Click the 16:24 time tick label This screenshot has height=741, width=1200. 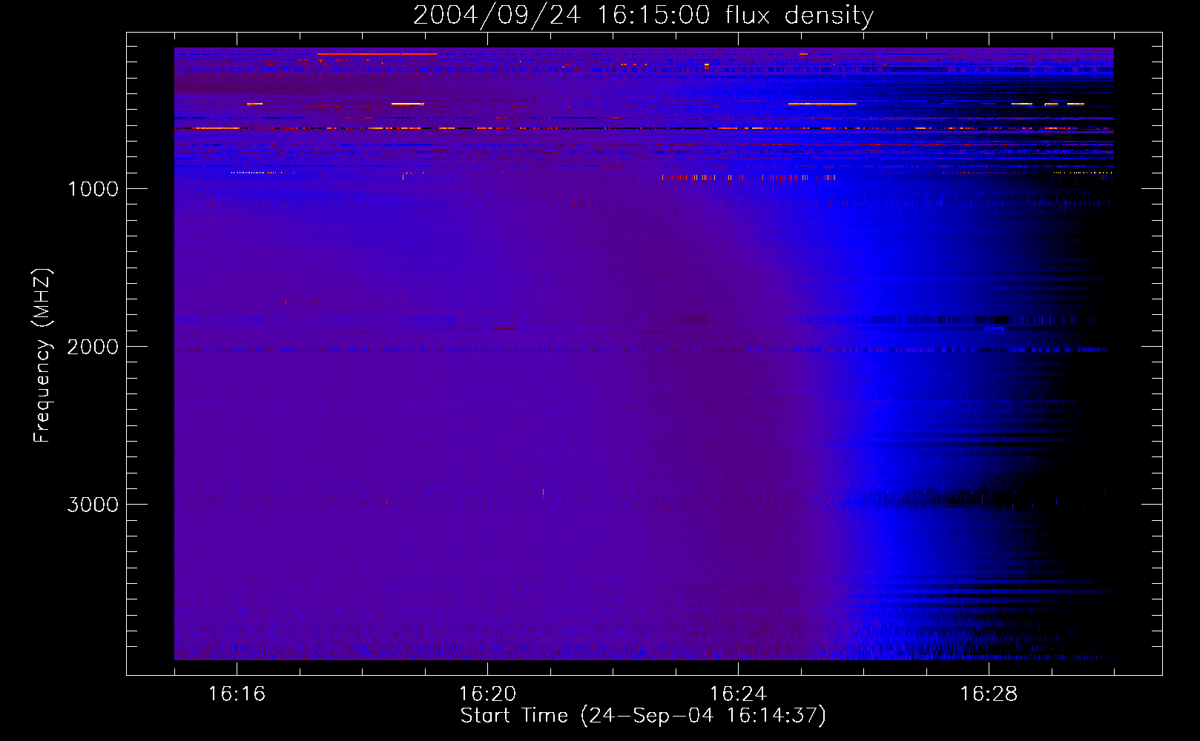[x=738, y=694]
